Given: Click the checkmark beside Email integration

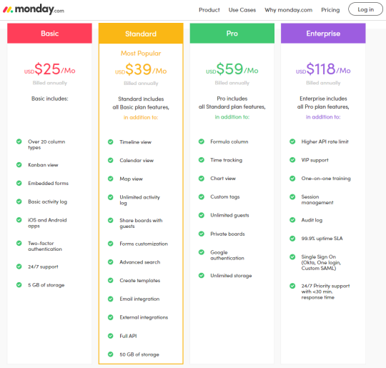Looking at the screenshot, I should tap(111, 299).
